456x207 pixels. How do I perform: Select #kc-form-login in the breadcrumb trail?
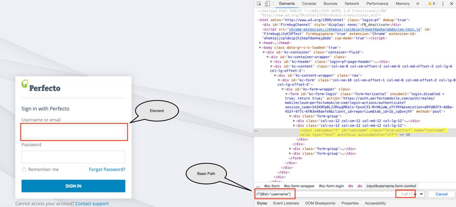[x=331, y=186]
